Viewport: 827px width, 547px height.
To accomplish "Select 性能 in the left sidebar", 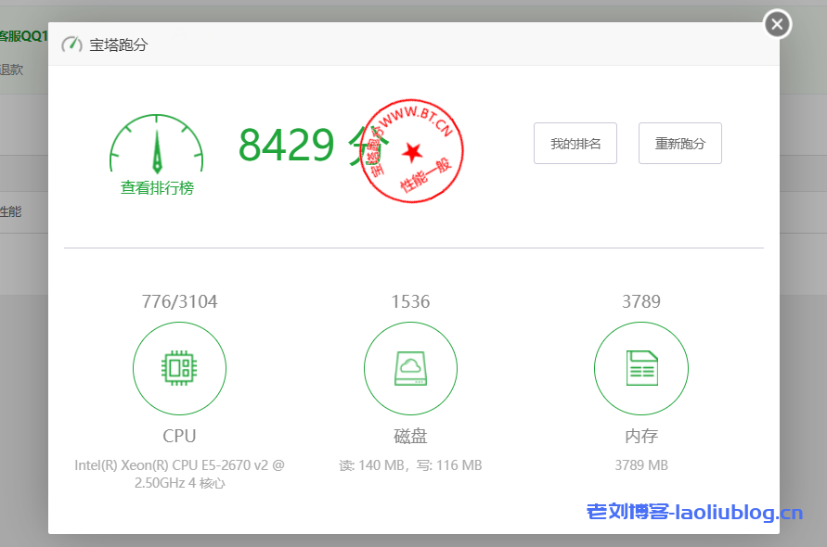I will (9, 211).
